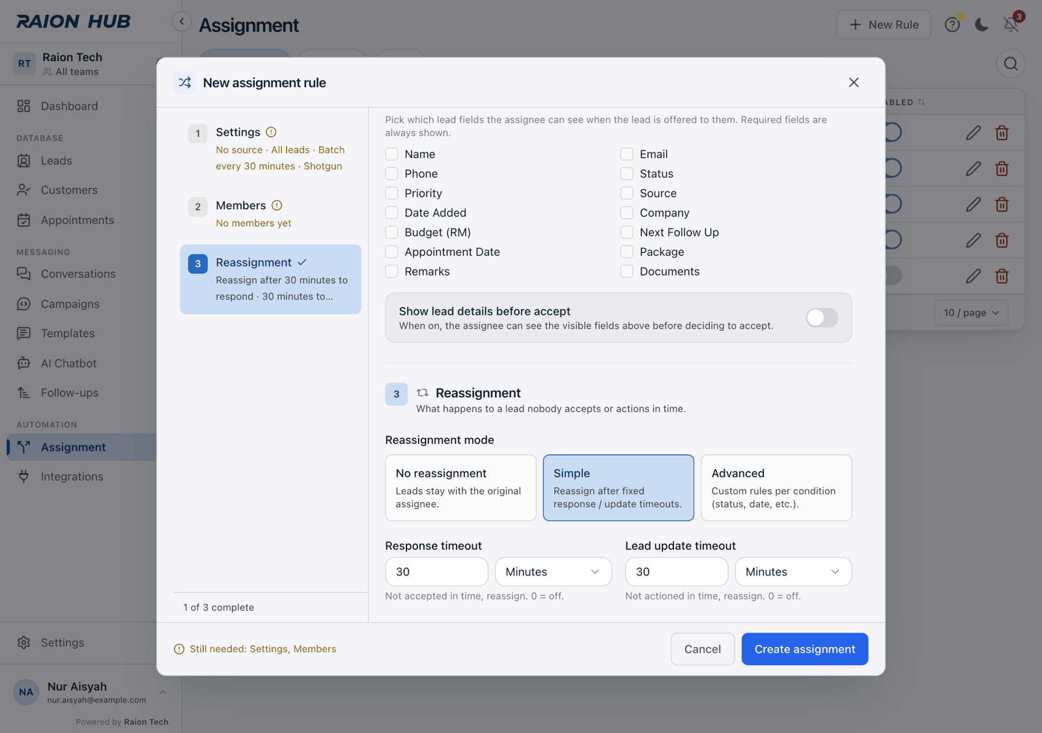Image resolution: width=1042 pixels, height=733 pixels.
Task: Tick the Documents checkbox
Action: pos(627,272)
